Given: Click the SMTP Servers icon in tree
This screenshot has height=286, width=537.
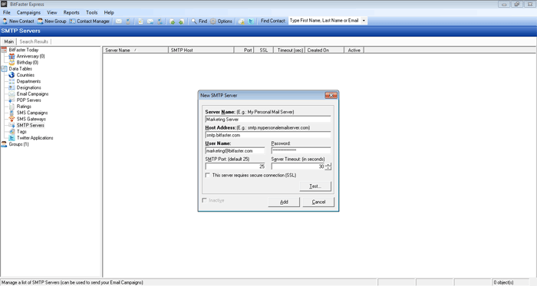Looking at the screenshot, I should [x=12, y=125].
